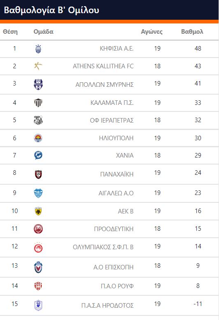Click the Π.Α.Σ.Α ΗΡΟΔΟΤΟΣ crest
The width and height of the screenshot is (219, 320).
coord(38,306)
